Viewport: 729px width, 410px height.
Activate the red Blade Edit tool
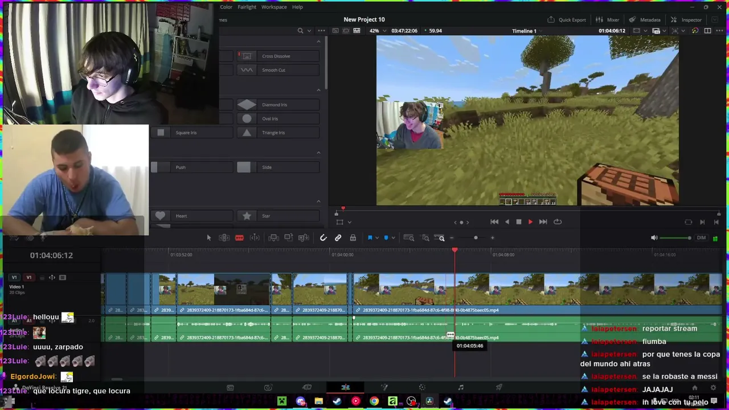click(239, 238)
